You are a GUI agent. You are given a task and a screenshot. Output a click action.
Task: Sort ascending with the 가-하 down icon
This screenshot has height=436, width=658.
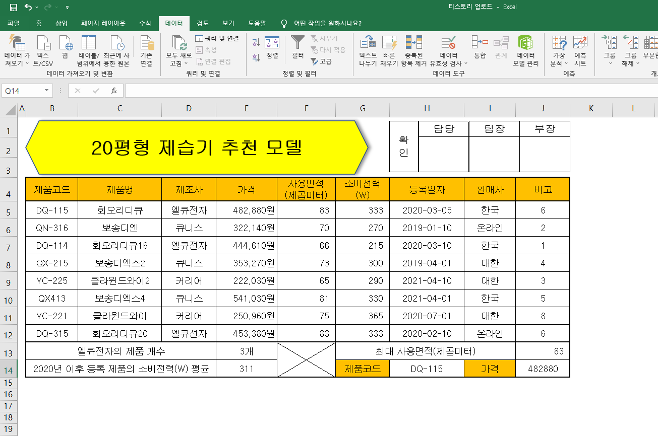point(256,42)
